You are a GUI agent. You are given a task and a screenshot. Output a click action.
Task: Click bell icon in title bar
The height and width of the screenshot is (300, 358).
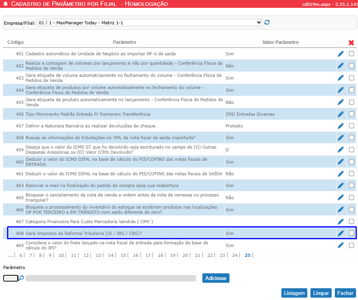5,4
